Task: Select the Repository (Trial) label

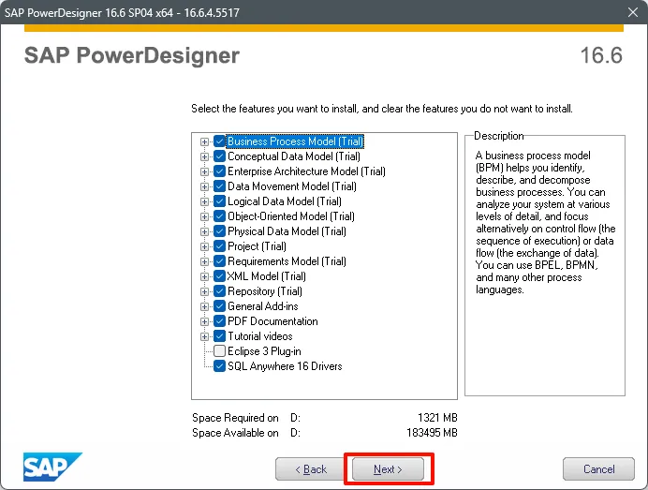Action: click(264, 291)
